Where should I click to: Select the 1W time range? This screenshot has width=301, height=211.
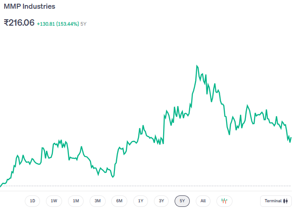[54, 201]
